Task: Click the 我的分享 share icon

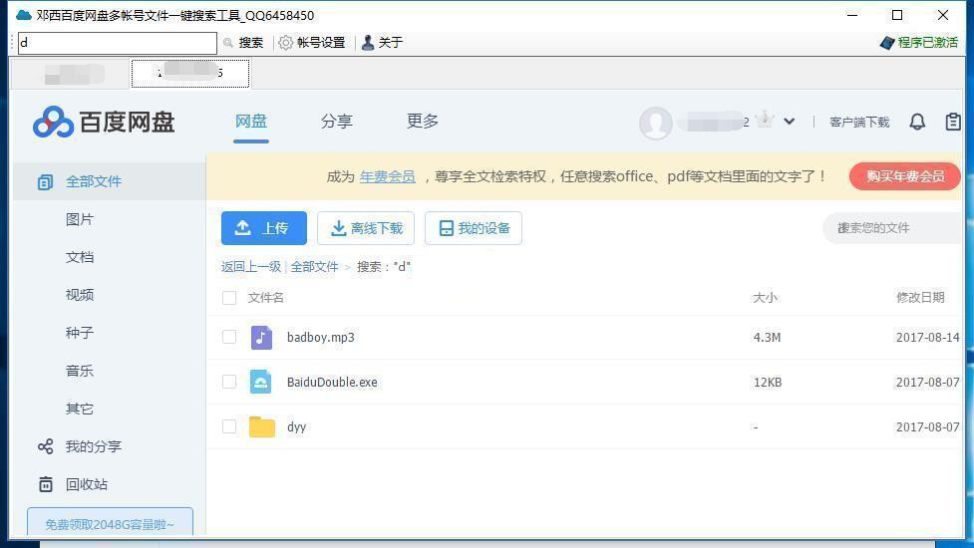Action: [45, 446]
